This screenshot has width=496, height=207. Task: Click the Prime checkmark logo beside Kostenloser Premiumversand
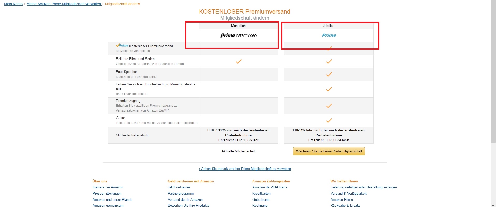[122, 46]
